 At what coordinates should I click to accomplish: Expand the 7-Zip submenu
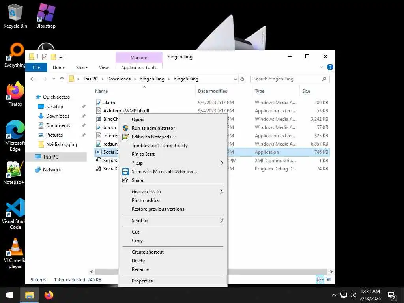(x=173, y=163)
